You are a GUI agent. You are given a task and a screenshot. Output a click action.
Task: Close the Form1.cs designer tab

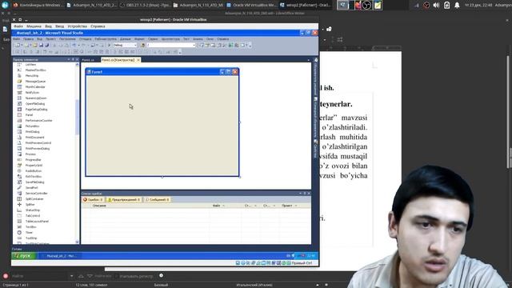coord(138,60)
